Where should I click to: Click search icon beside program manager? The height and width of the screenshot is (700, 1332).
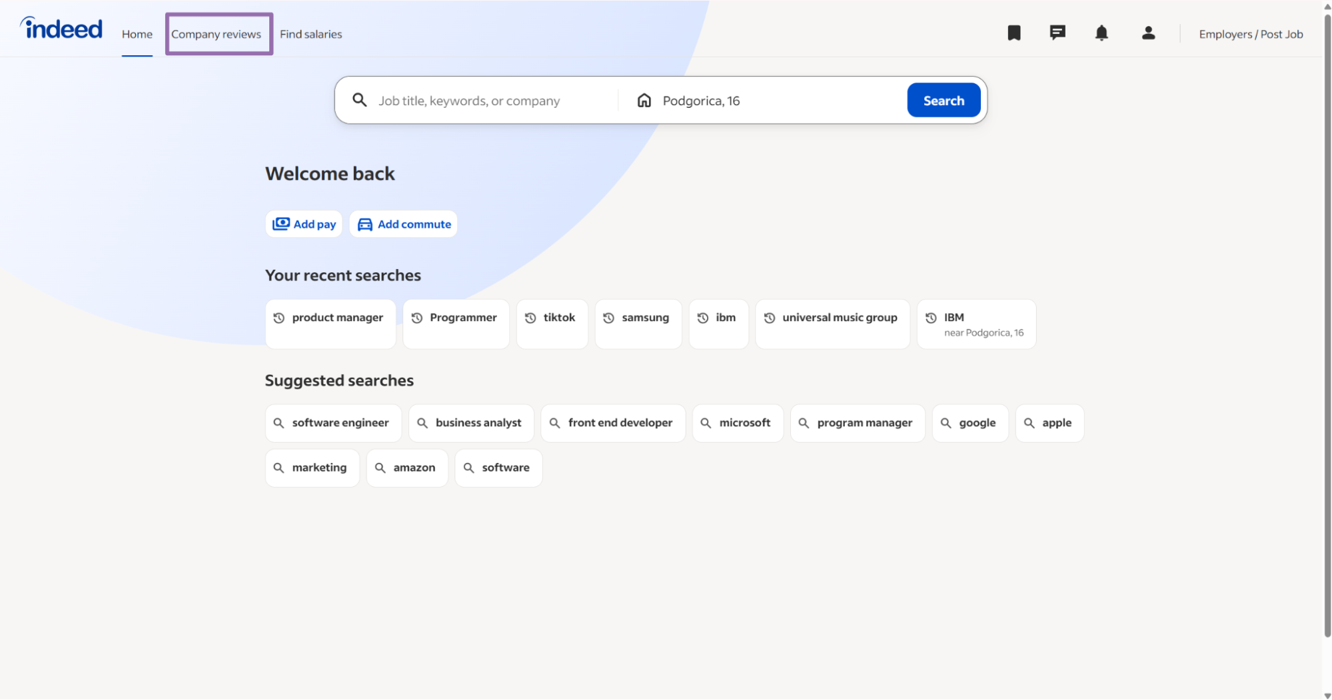click(x=804, y=423)
